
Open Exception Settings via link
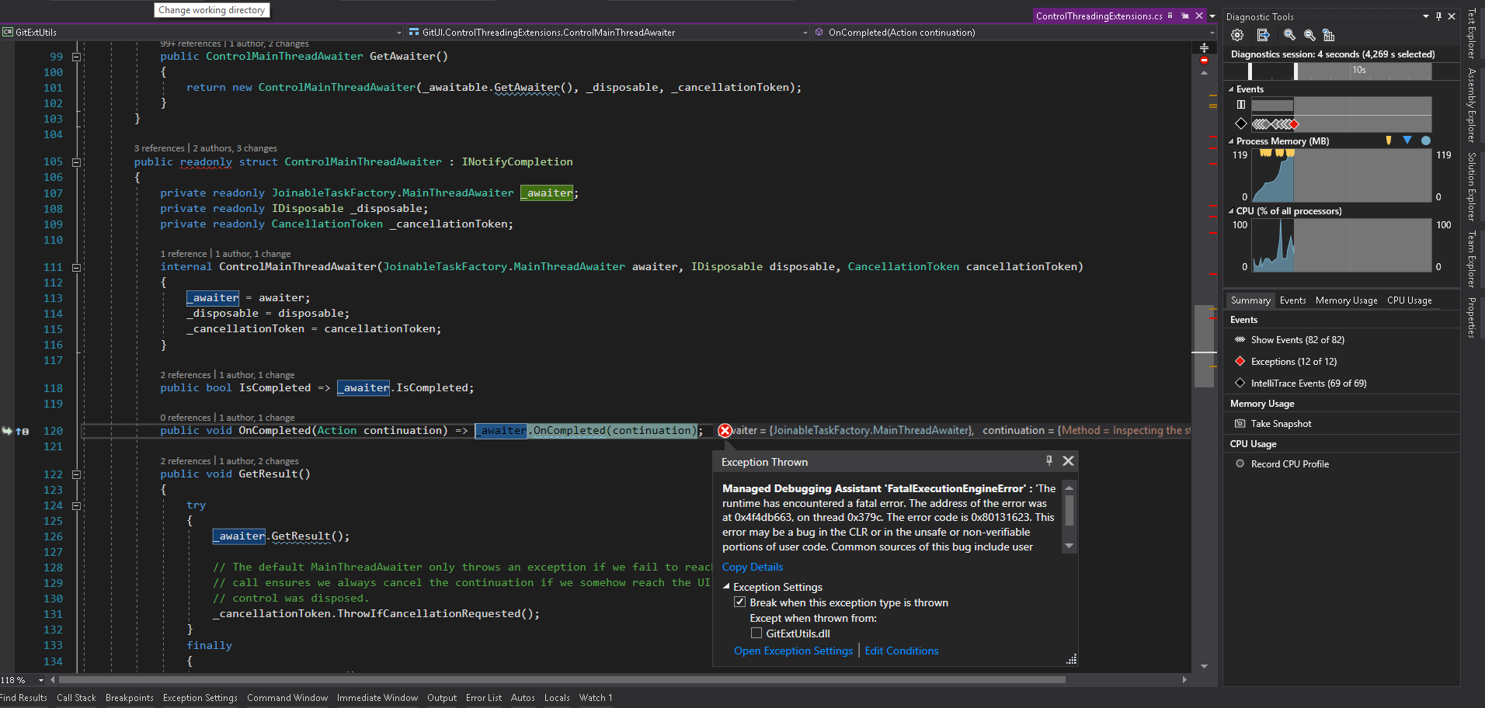(x=793, y=651)
